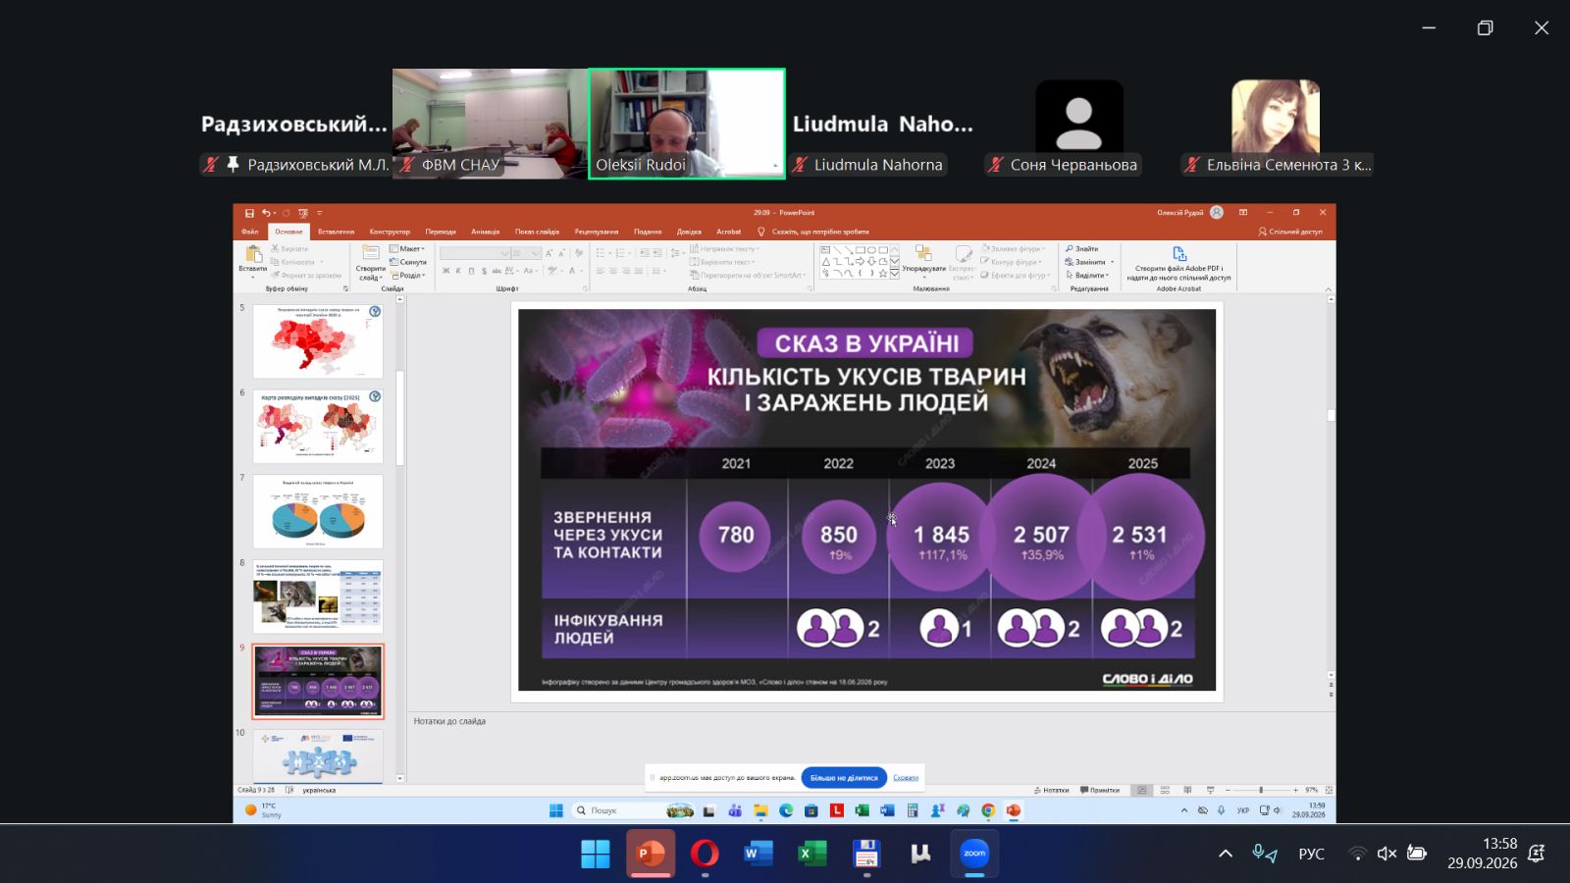This screenshot has height=883, width=1570.
Task: Expand the Макет layout dropdown
Action: coord(407,249)
